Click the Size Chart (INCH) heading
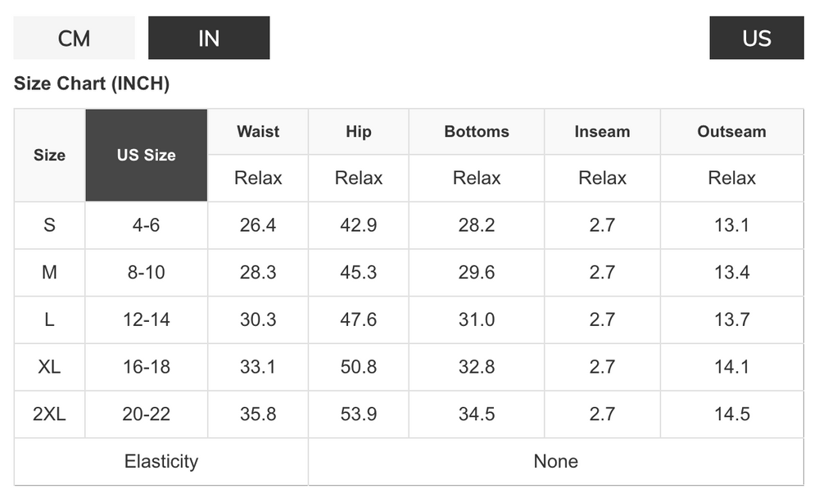This screenshot has height=498, width=819. (92, 84)
